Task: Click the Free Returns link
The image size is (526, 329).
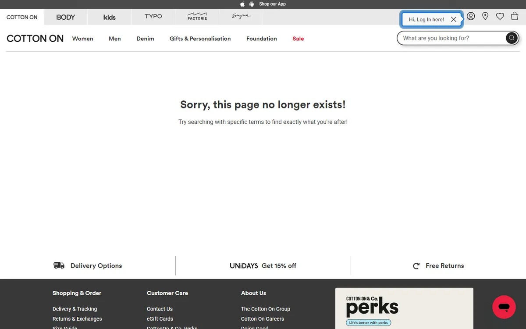Action: point(444,266)
